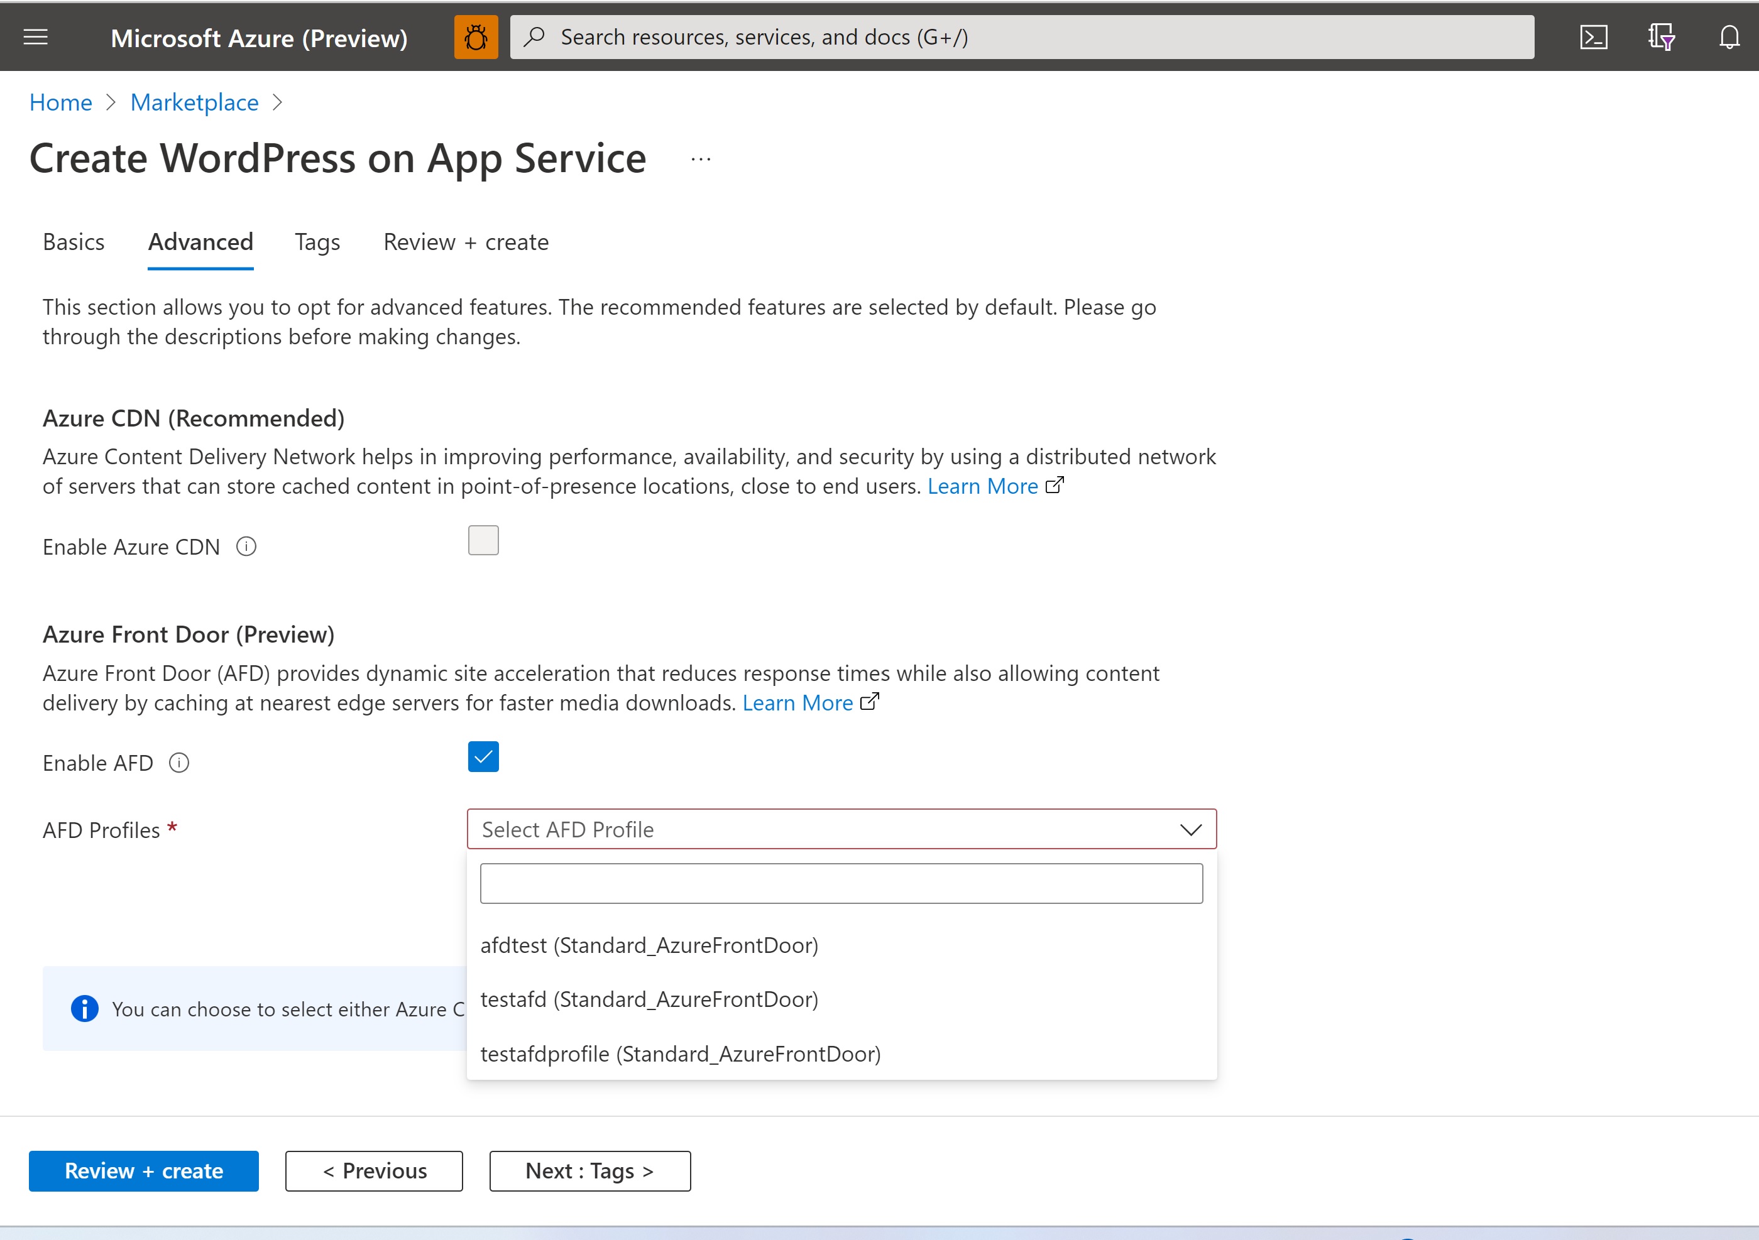1759x1240 pixels.
Task: Uncheck the Enable AFD checkbox
Action: point(483,757)
